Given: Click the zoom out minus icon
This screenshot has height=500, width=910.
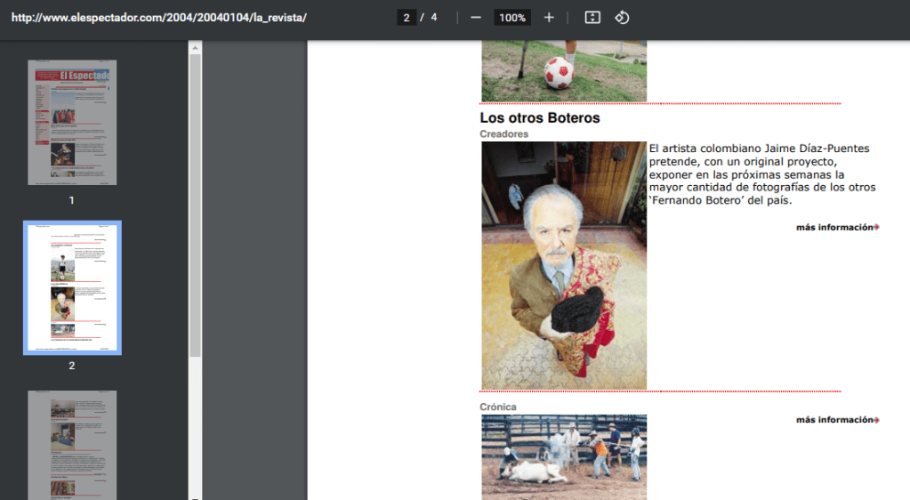Looking at the screenshot, I should (x=476, y=18).
